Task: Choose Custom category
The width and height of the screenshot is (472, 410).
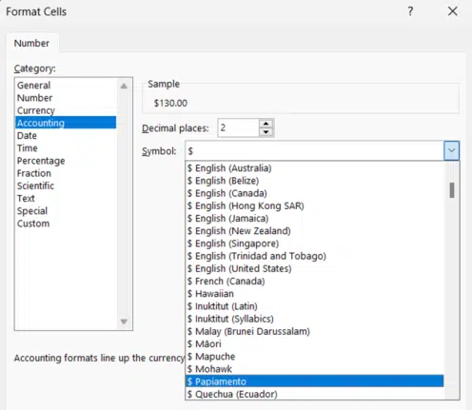Action: click(x=33, y=224)
